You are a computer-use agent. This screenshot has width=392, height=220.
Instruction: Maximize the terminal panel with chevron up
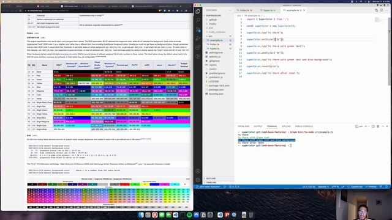383,127
